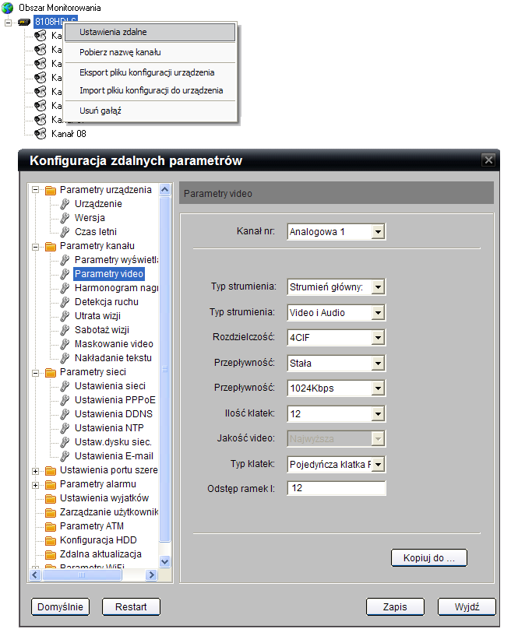Click the wrench icon beside Ustawienia E-mail
511x636 pixels.
click(x=65, y=456)
